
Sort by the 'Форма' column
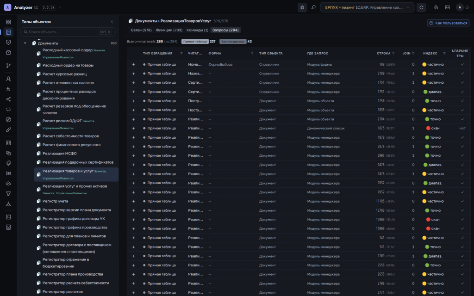click(252, 54)
